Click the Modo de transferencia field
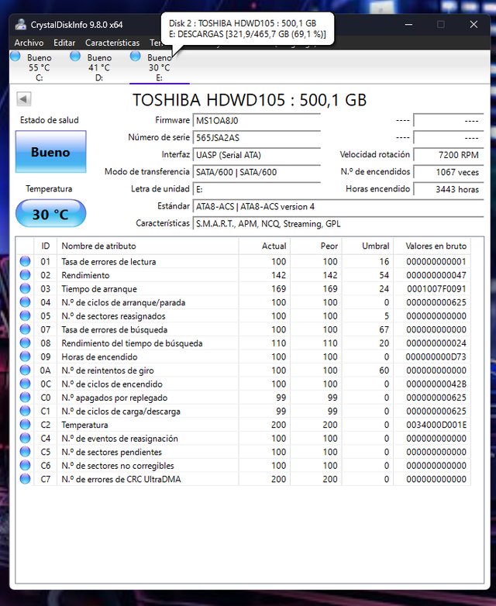 point(257,172)
